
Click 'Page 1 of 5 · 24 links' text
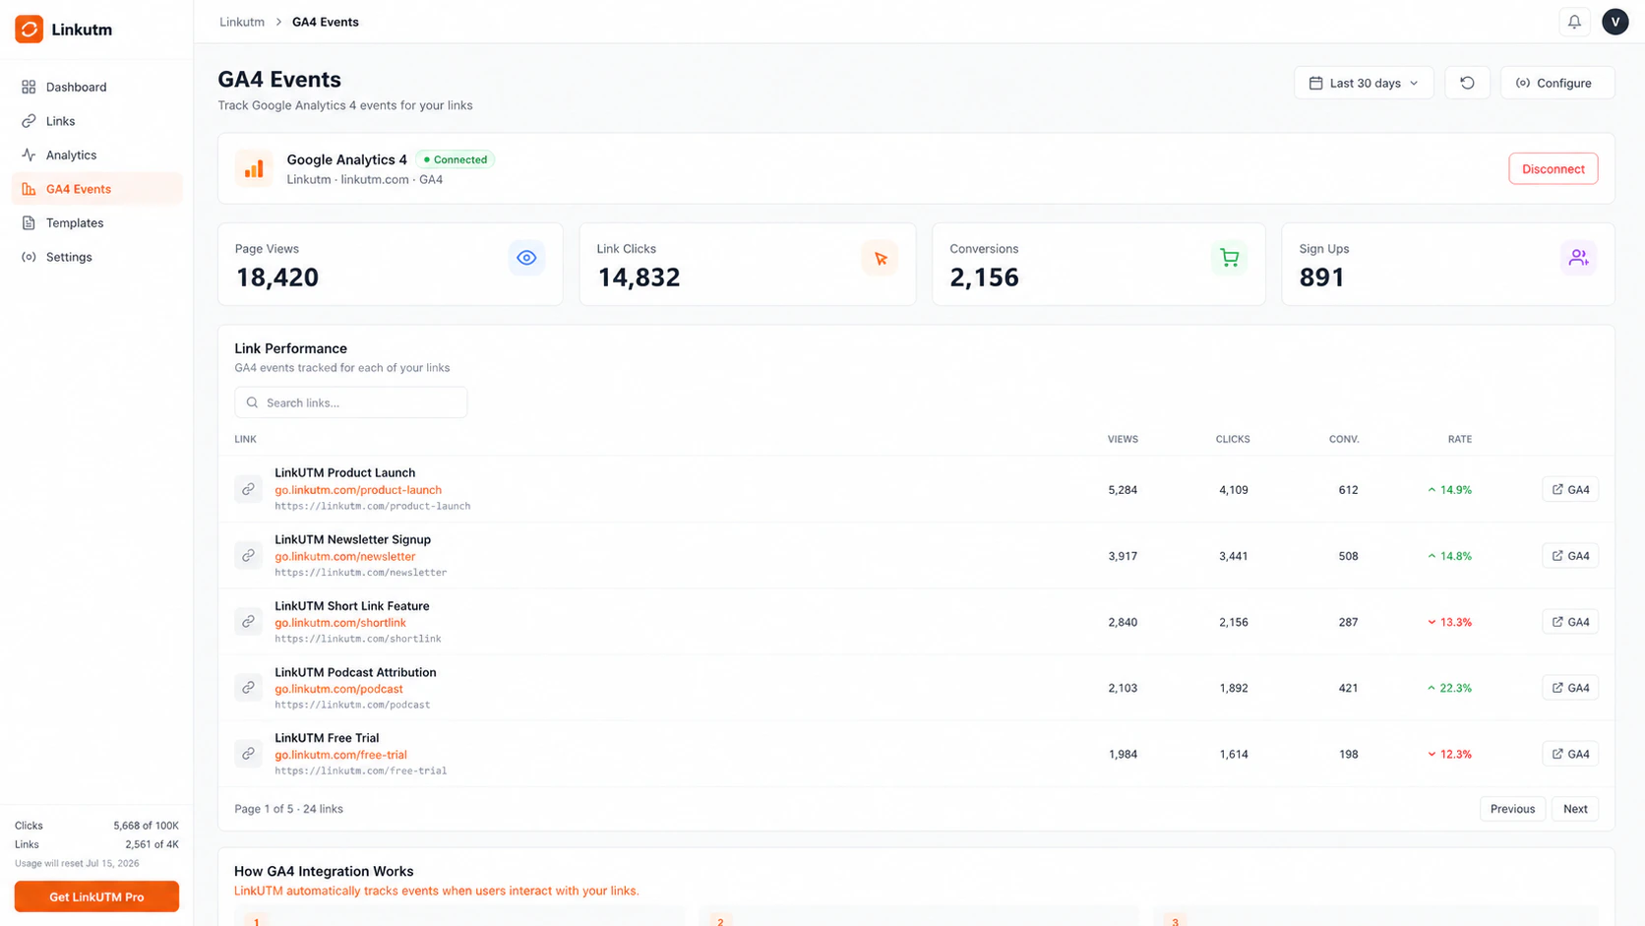pyautogui.click(x=288, y=809)
